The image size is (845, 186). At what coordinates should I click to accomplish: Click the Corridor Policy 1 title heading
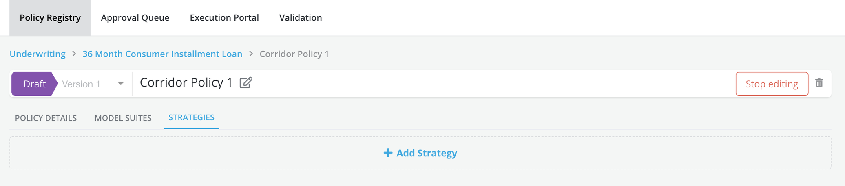(x=186, y=82)
